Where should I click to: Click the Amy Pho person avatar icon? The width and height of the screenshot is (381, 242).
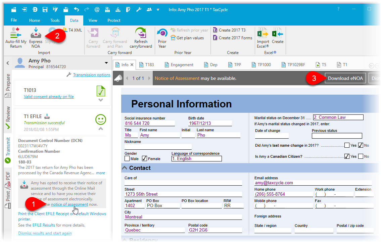click(20, 63)
